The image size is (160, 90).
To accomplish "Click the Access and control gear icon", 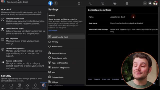I will [x=3, y=62].
